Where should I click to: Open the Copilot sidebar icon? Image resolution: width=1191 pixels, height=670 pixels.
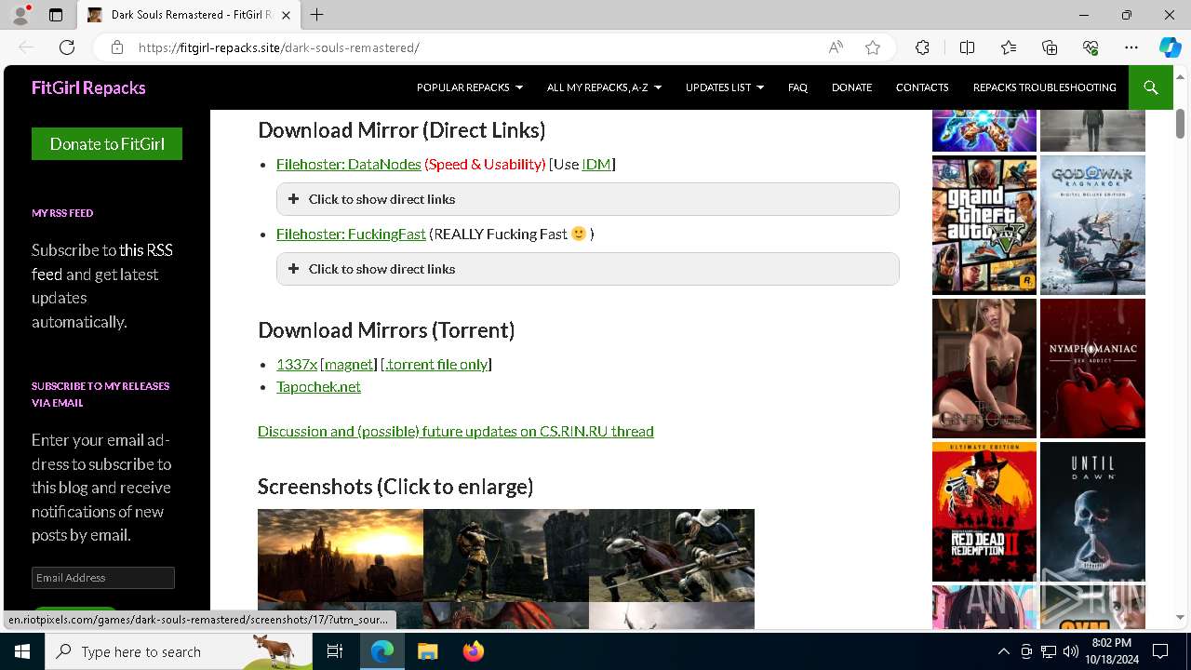click(1170, 47)
